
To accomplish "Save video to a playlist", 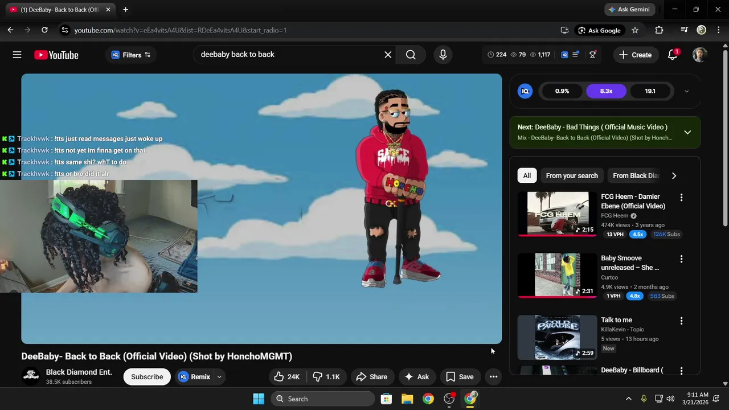I will 460,376.
